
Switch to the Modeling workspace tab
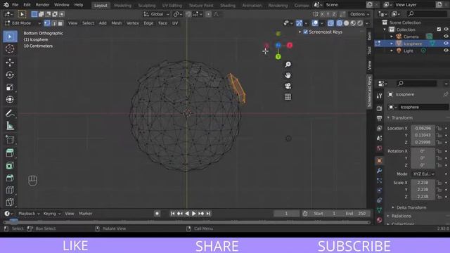tap(122, 5)
